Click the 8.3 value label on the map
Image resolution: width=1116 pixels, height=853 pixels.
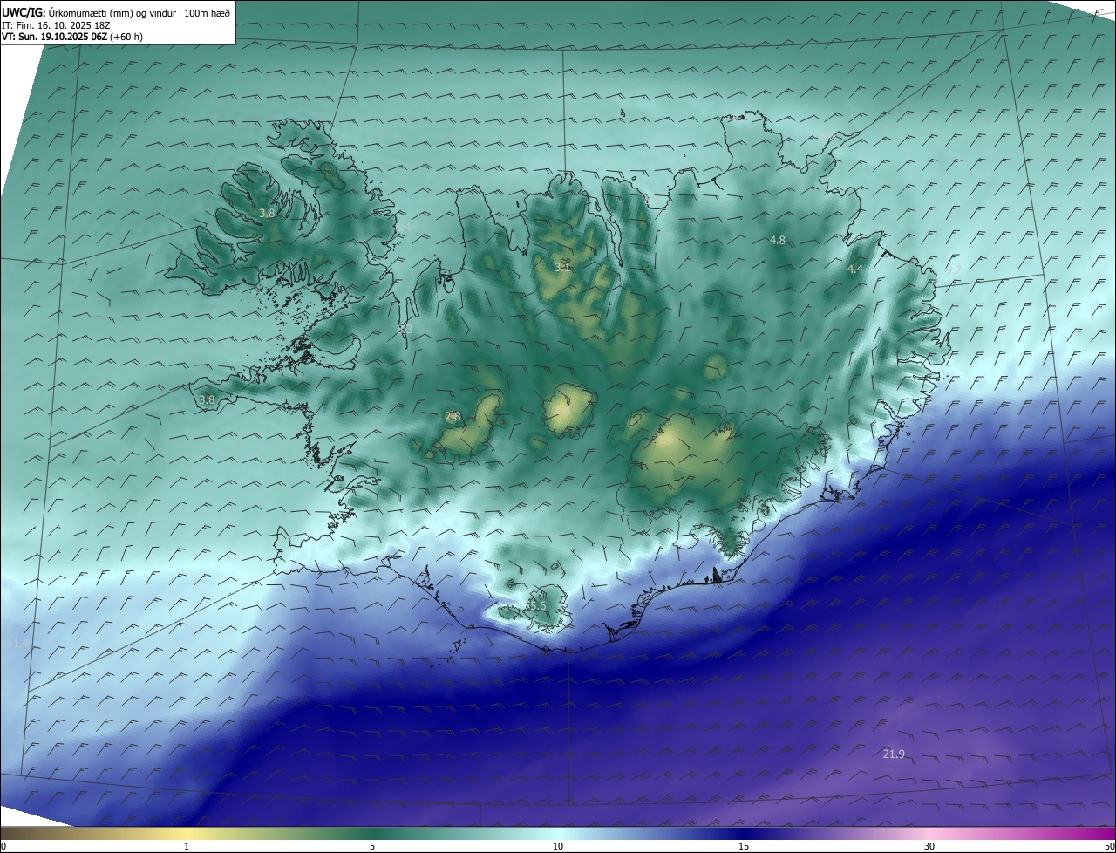[x=404, y=329]
